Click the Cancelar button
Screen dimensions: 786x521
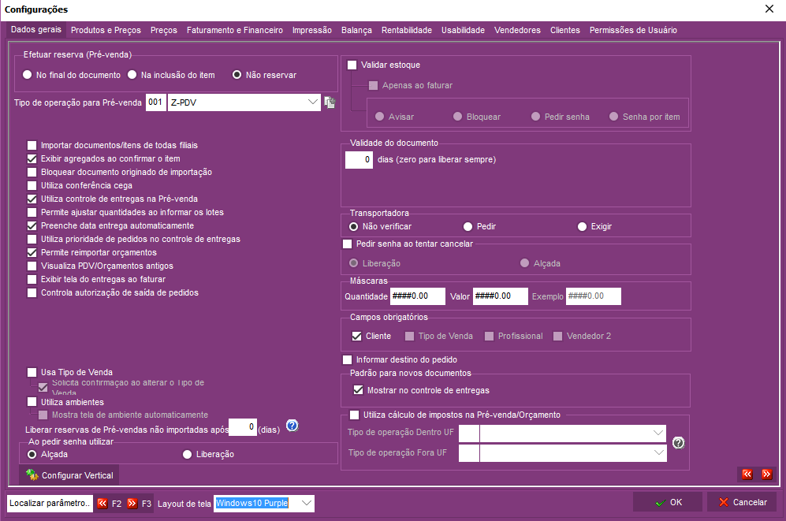pos(742,502)
